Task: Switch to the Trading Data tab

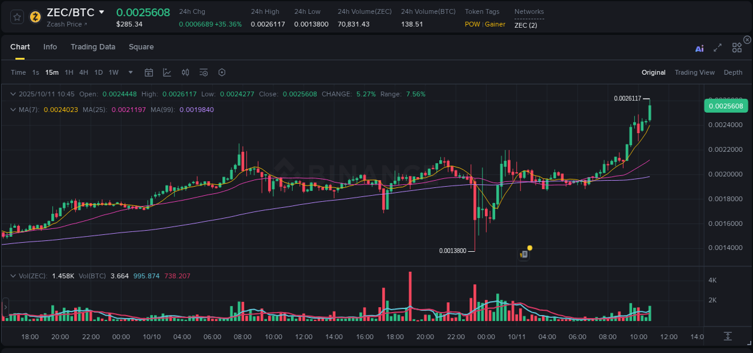Action: [x=93, y=46]
